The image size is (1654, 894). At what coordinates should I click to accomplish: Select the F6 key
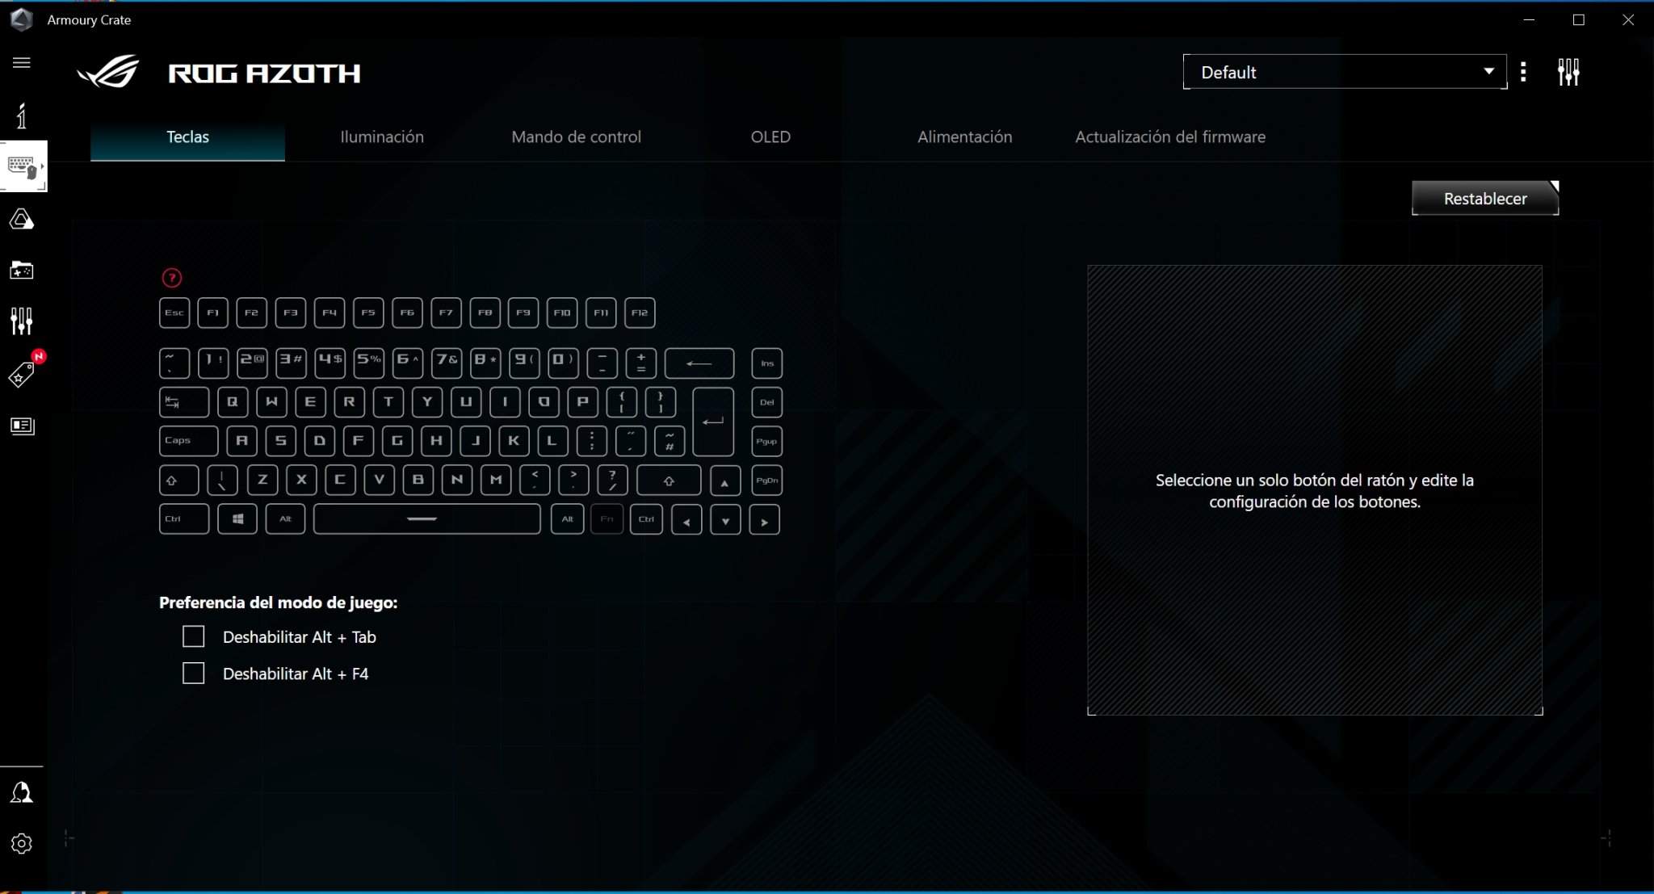tap(407, 313)
